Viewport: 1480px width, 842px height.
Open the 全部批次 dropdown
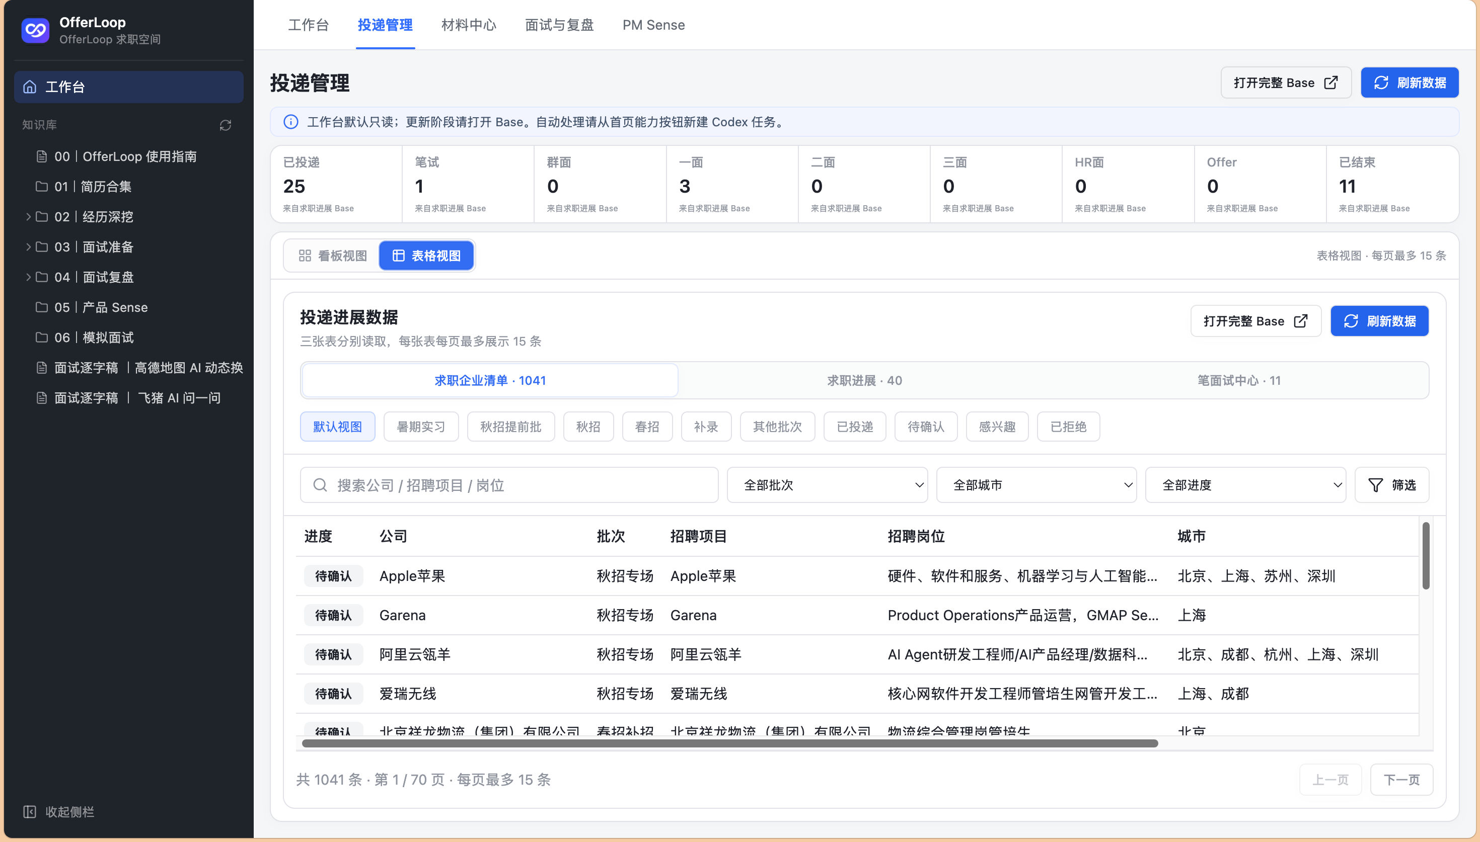(828, 485)
